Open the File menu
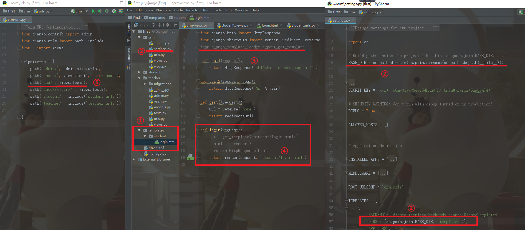Image resolution: width=525 pixels, height=230 pixels. pos(130,10)
